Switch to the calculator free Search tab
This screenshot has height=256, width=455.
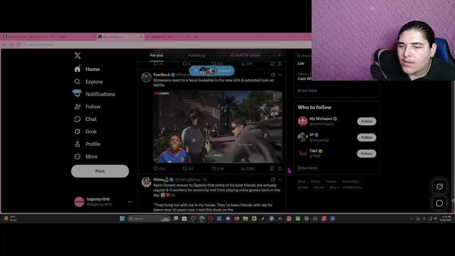pos(167,37)
